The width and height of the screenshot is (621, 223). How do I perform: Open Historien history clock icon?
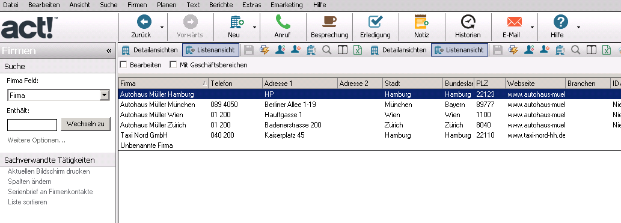click(468, 22)
